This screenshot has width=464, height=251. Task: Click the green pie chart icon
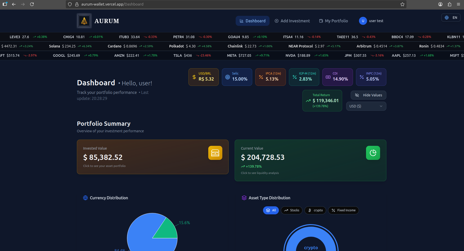373,153
